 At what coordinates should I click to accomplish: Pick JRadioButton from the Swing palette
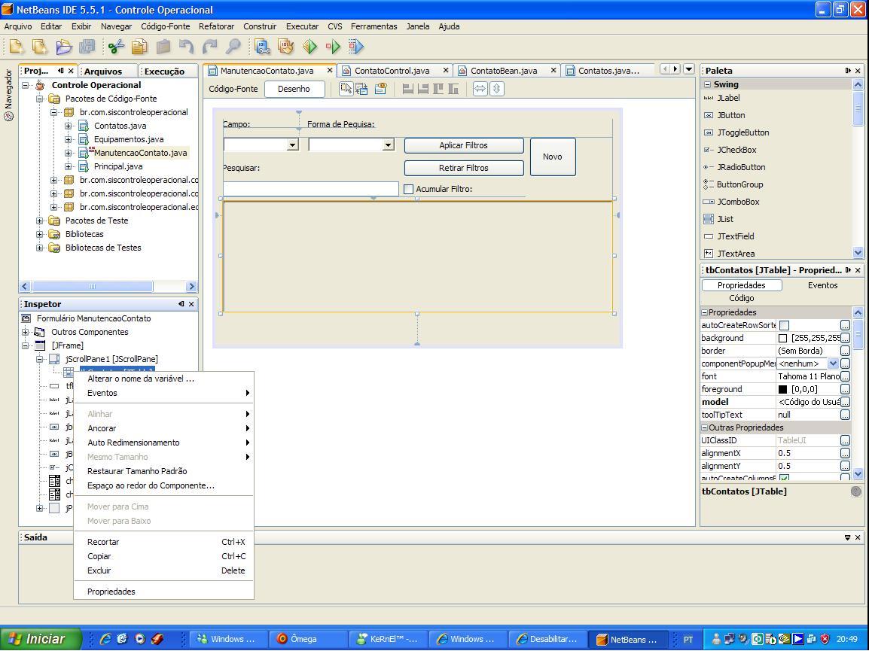(741, 167)
